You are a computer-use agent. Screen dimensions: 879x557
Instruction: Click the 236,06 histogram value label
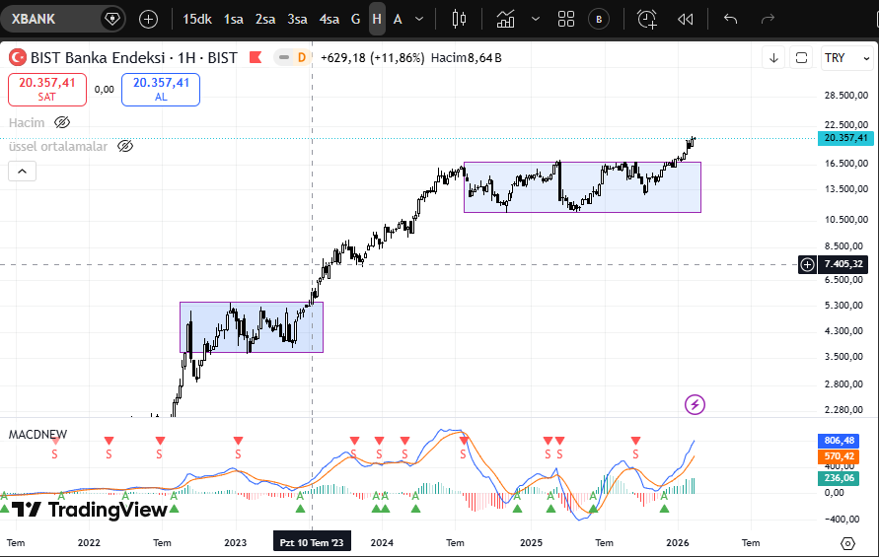pyautogui.click(x=839, y=478)
